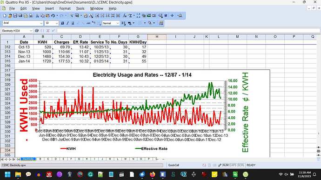321x180 pixels.
Task: Click the Select All corner box
Action: [x=7, y=37]
